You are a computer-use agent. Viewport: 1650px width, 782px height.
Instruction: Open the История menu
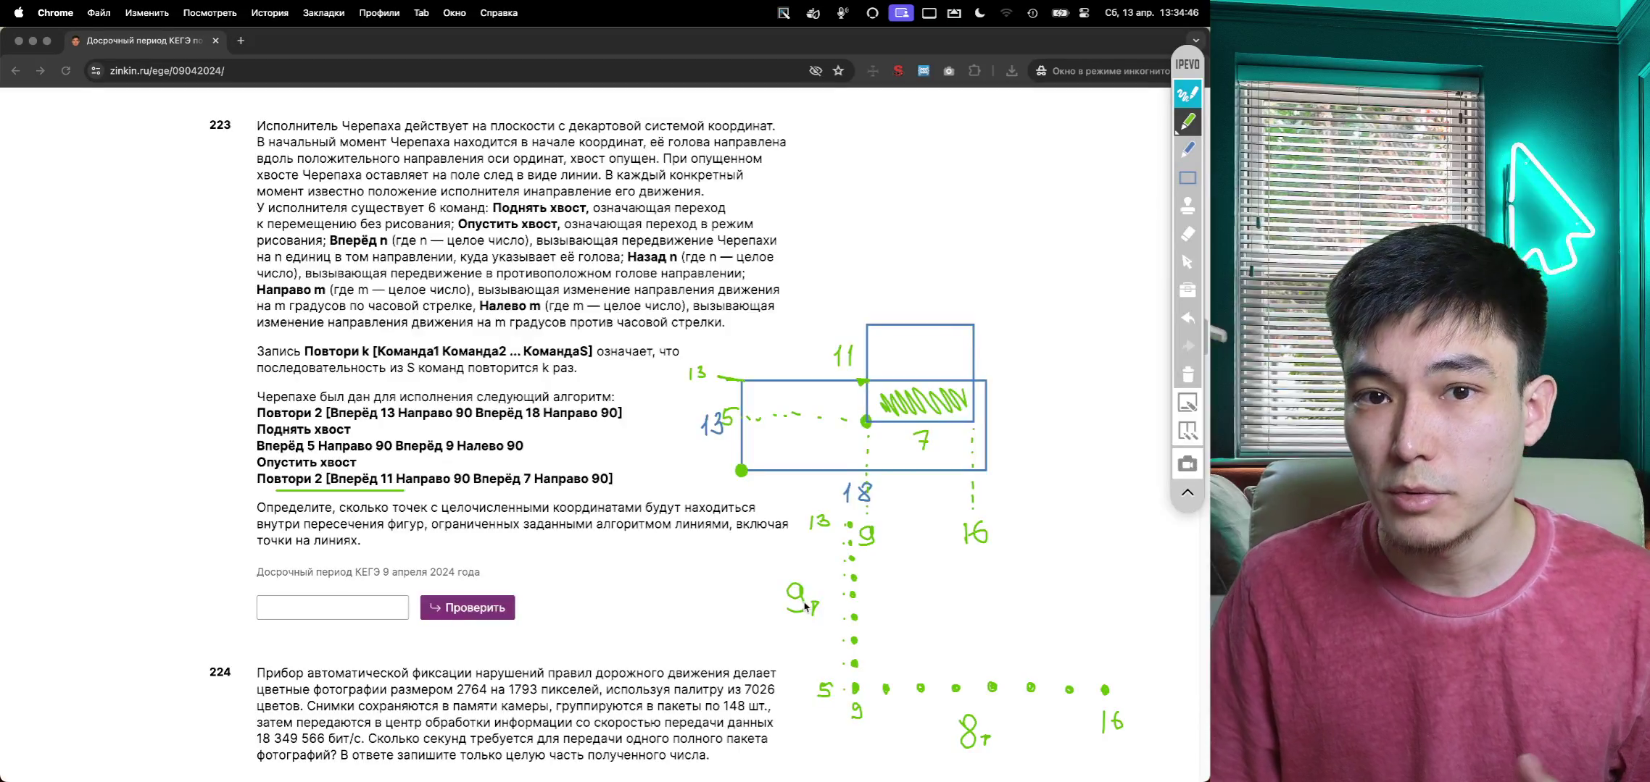[270, 13]
